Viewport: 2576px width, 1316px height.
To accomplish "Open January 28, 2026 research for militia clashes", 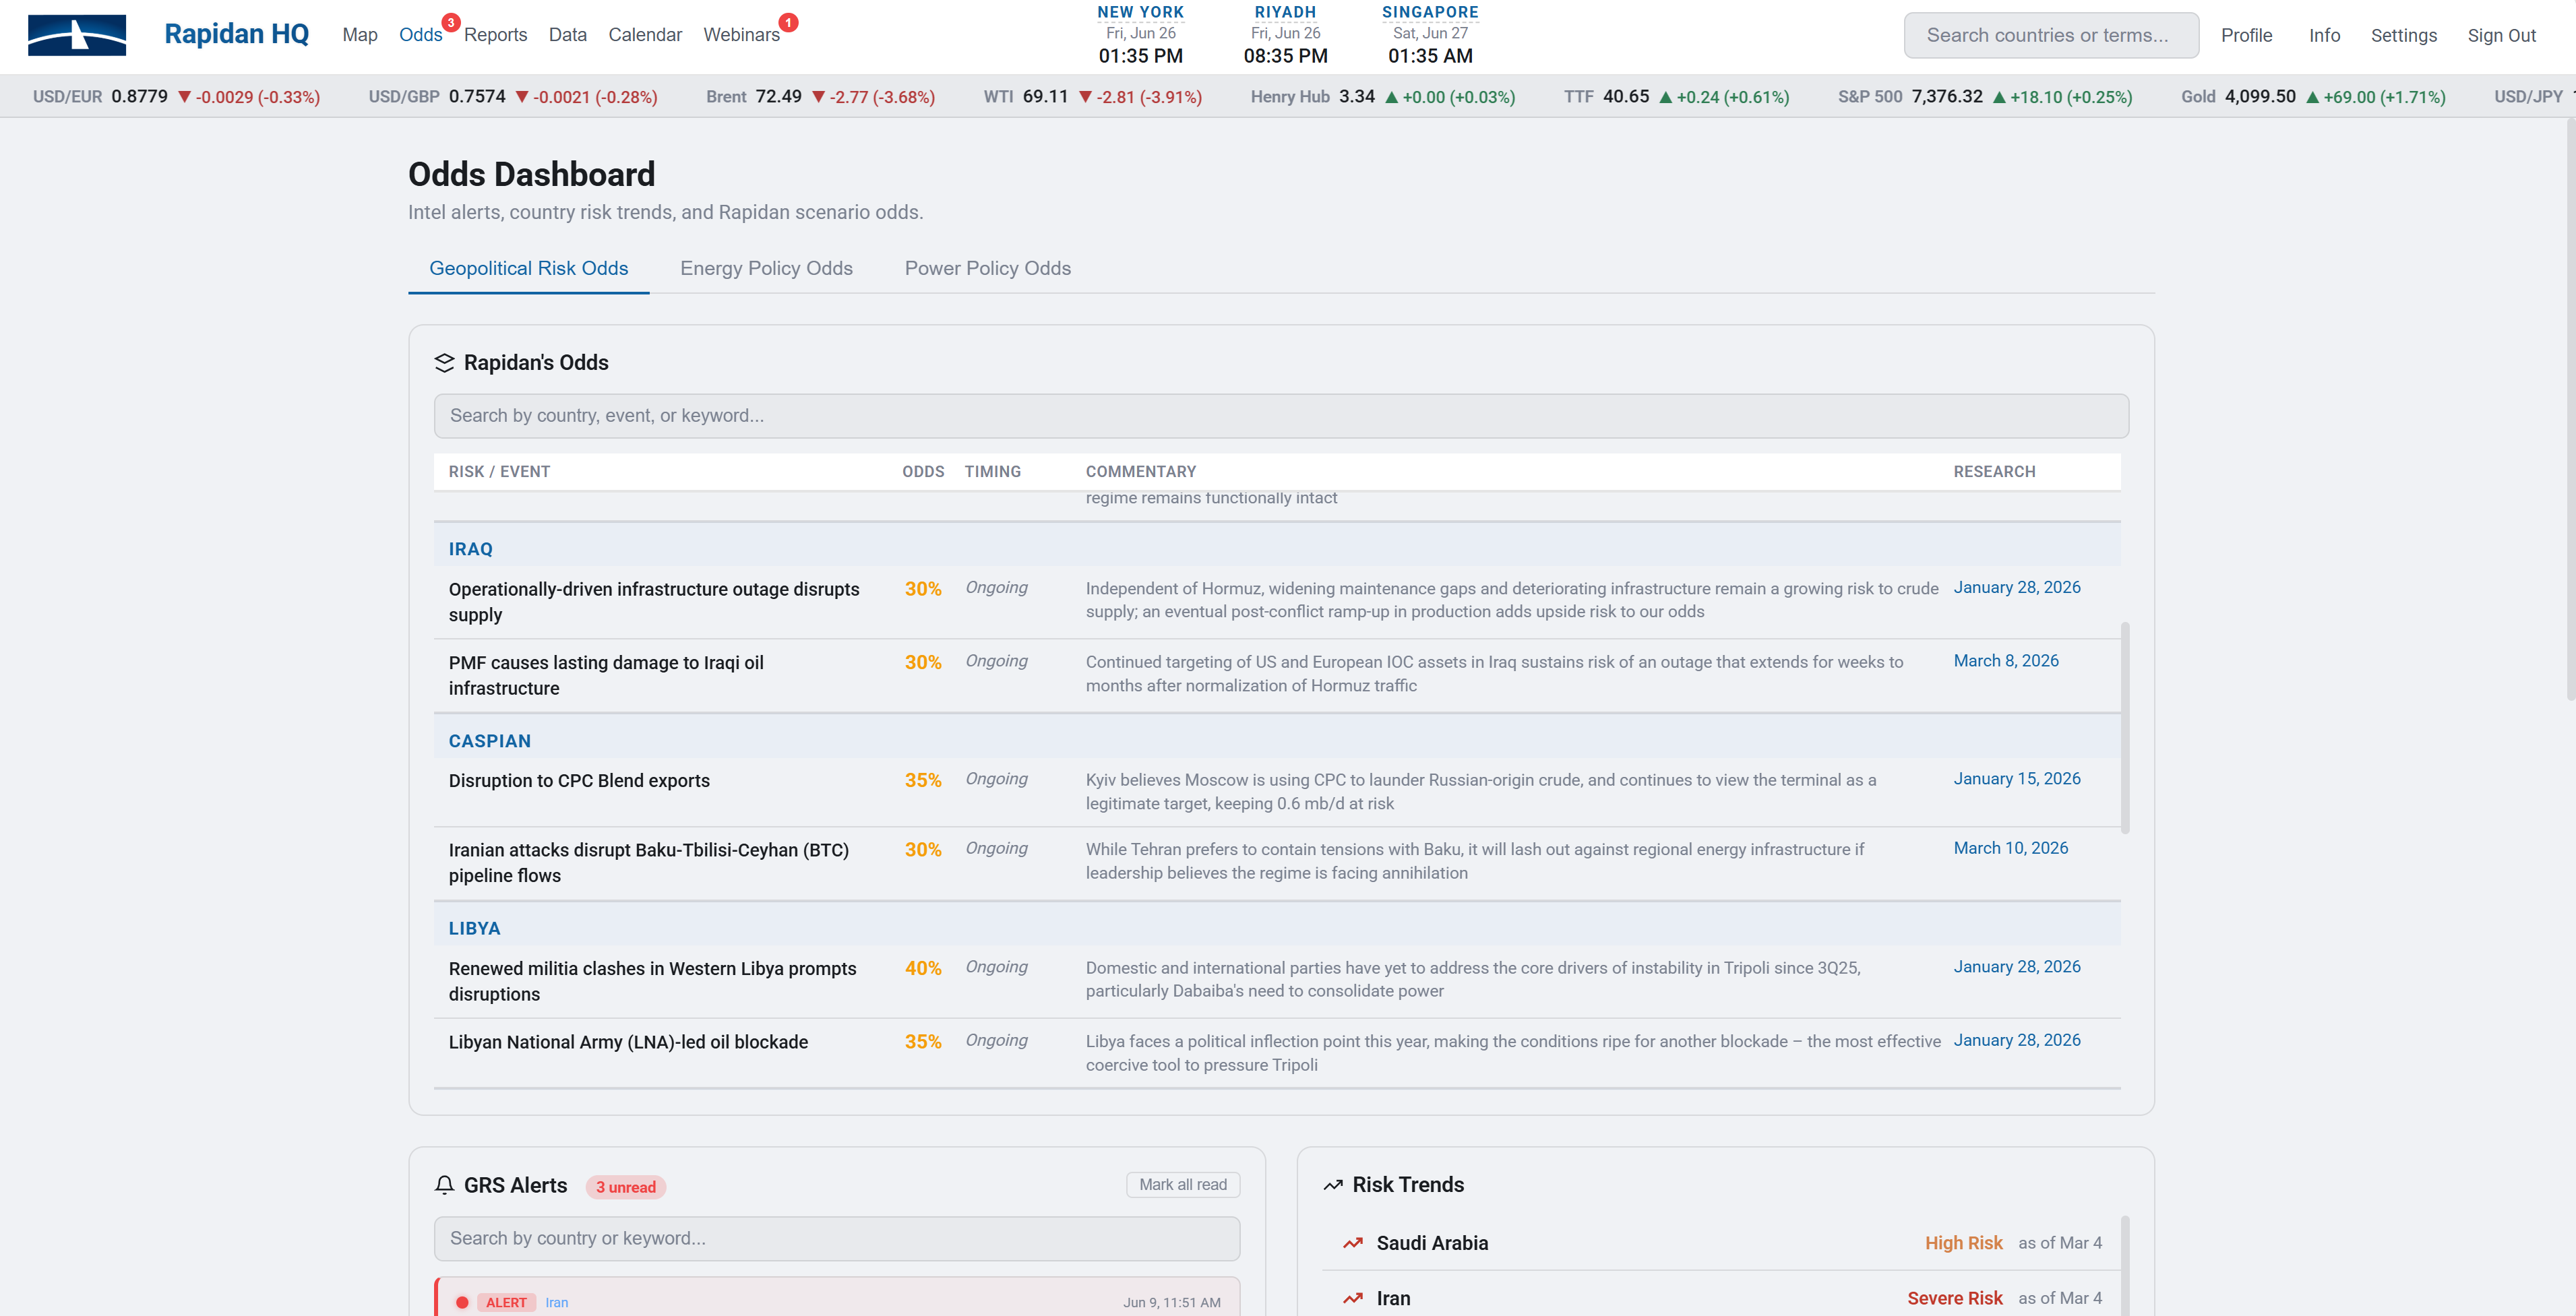I will point(2017,967).
